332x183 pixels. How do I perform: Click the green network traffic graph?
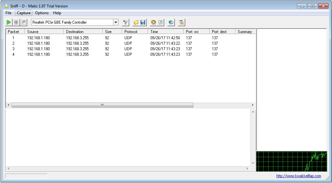292,161
